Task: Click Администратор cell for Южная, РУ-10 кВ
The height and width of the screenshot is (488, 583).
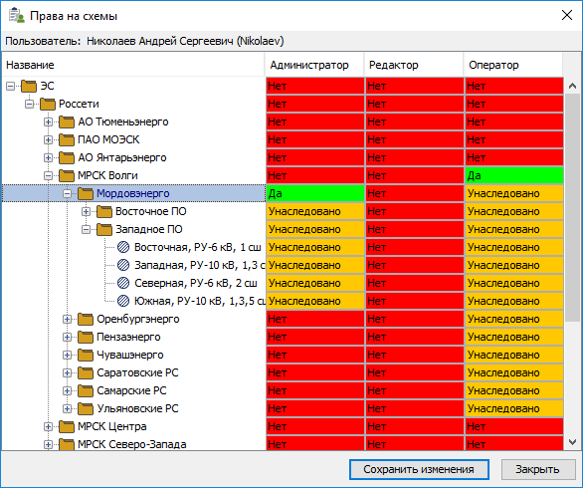Action: (315, 301)
